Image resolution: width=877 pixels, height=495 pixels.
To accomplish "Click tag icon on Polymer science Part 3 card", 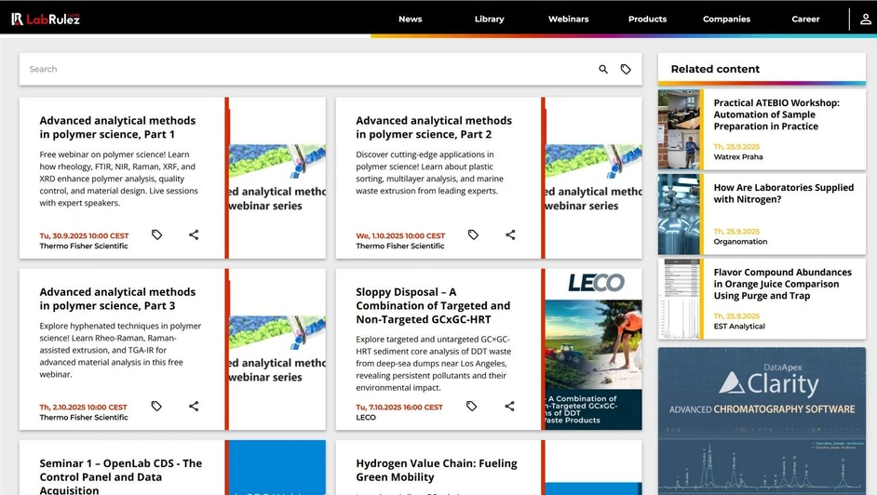I will pyautogui.click(x=156, y=407).
